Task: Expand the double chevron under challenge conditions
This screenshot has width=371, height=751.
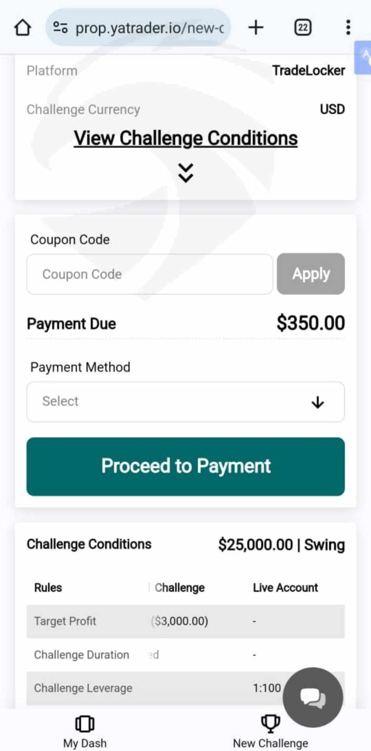Action: click(x=185, y=172)
